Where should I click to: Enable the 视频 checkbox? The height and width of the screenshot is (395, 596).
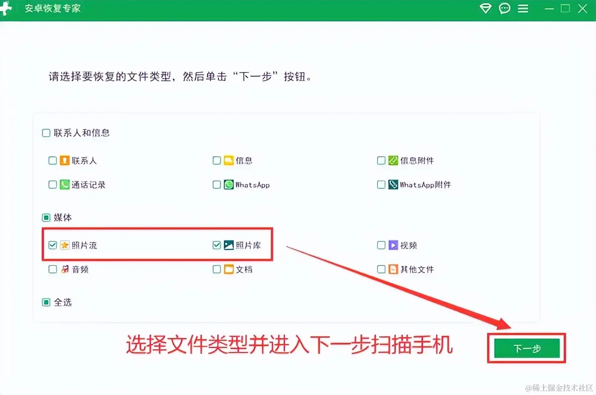381,245
